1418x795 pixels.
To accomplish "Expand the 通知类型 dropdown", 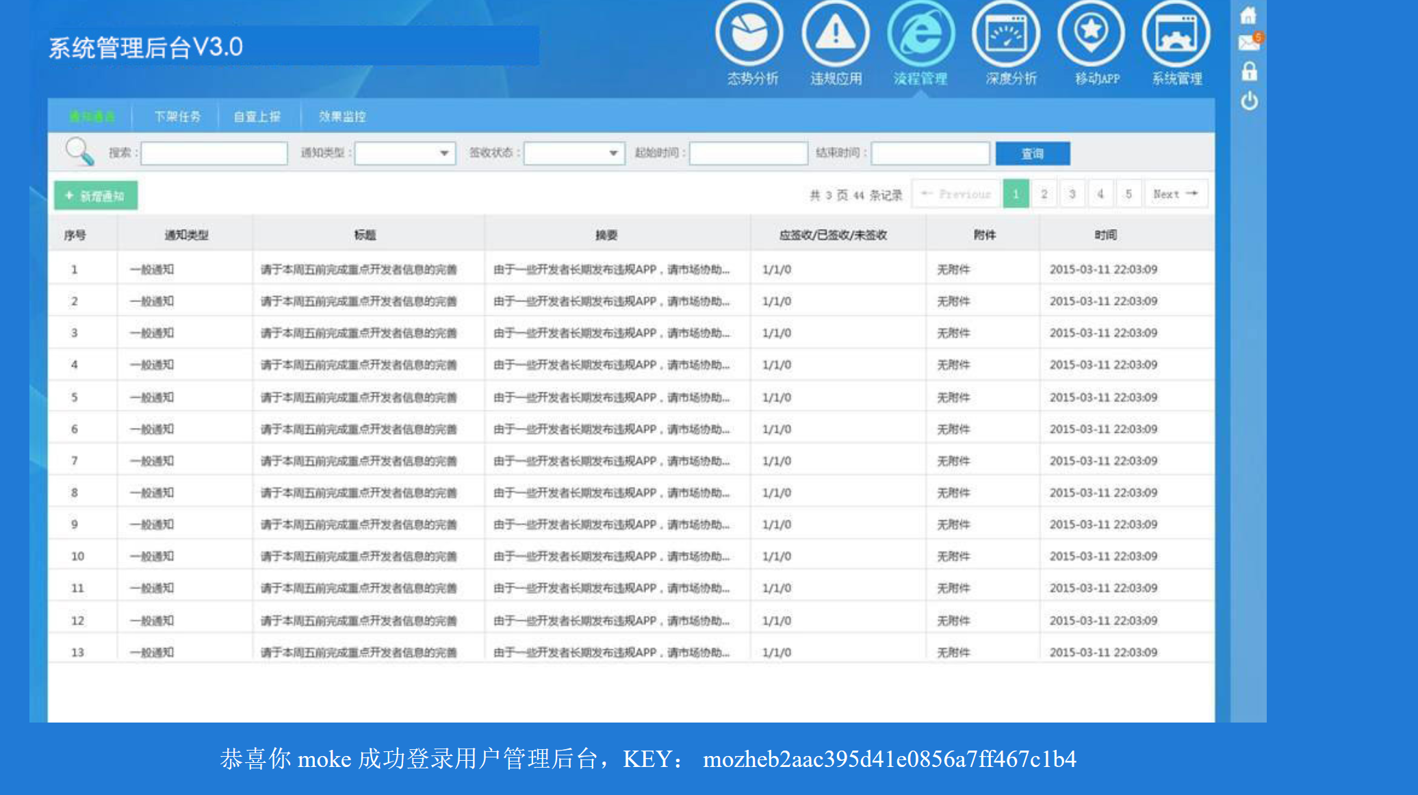I will point(405,153).
